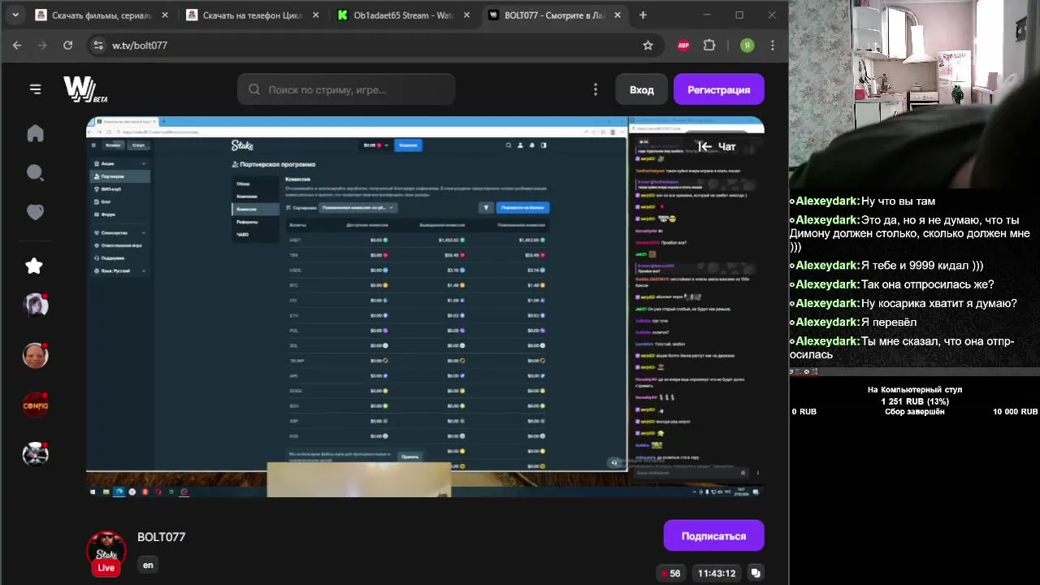This screenshot has width=1040, height=585.
Task: Open the header more-options dots
Action: 596,89
